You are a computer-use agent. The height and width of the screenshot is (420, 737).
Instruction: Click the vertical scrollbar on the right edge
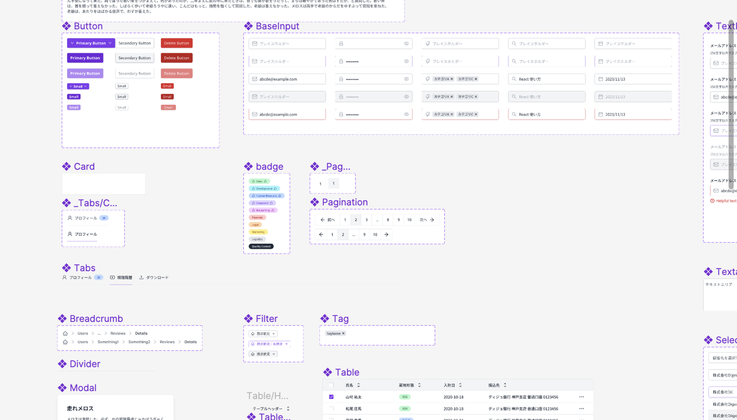(732, 105)
